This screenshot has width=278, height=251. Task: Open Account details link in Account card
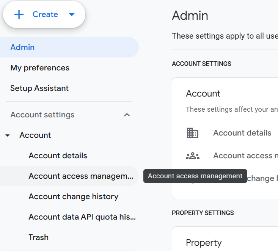(x=242, y=133)
